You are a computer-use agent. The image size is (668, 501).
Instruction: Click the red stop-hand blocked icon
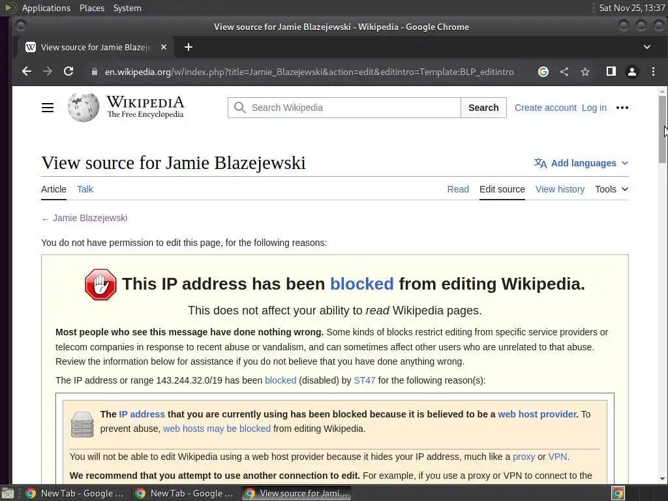coord(100,284)
